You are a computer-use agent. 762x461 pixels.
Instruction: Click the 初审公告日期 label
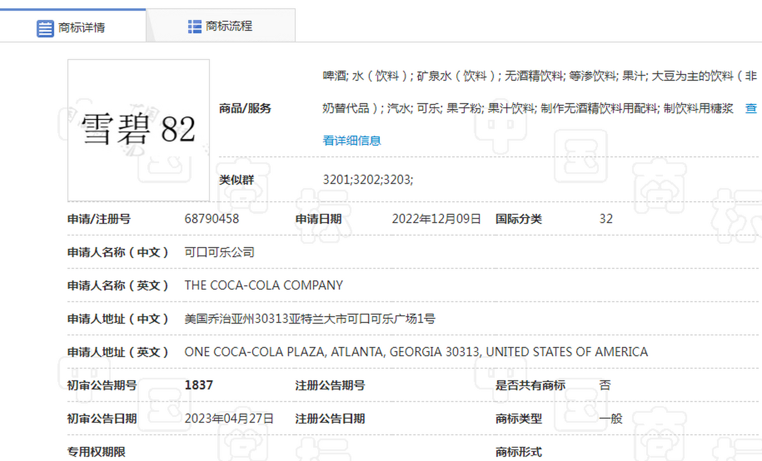[102, 419]
